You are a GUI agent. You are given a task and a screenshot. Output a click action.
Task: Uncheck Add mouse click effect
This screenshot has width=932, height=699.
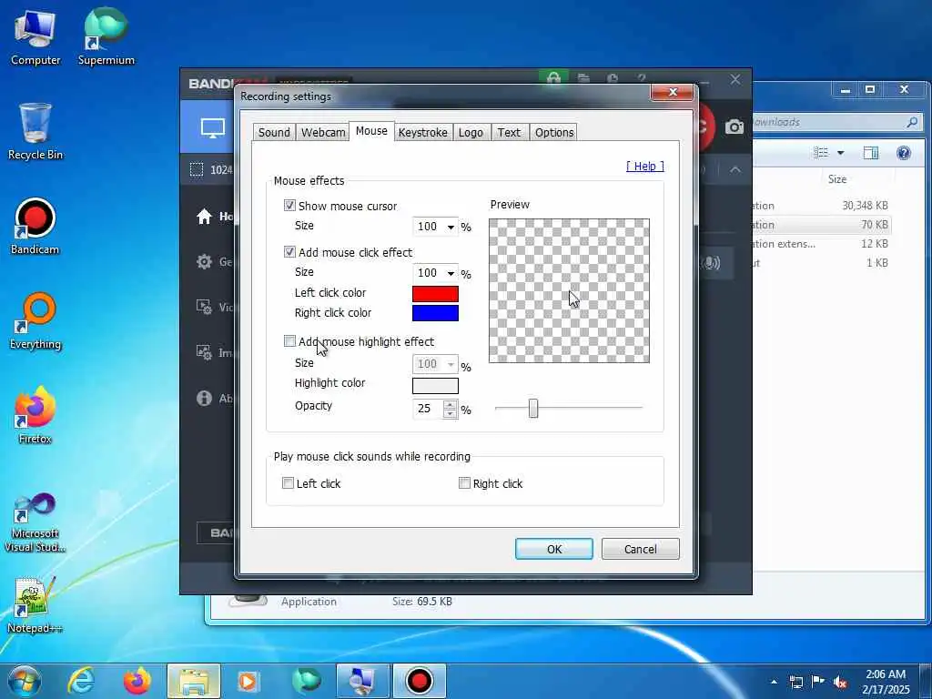point(289,252)
